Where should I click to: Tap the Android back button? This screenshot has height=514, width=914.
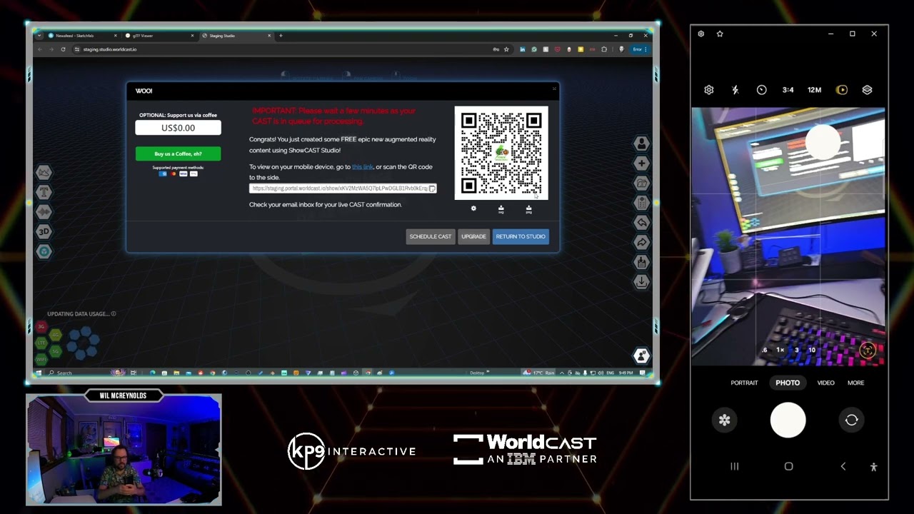click(x=843, y=466)
